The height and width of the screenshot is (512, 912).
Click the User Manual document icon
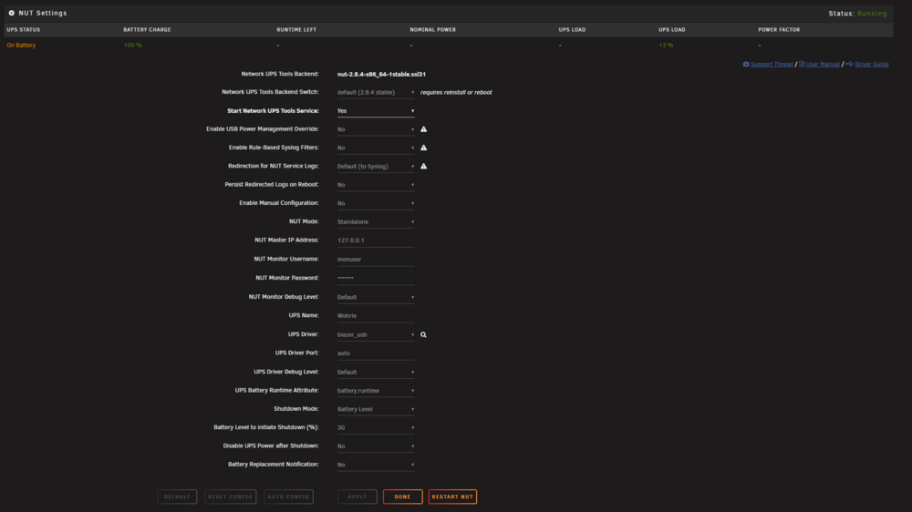(x=802, y=64)
